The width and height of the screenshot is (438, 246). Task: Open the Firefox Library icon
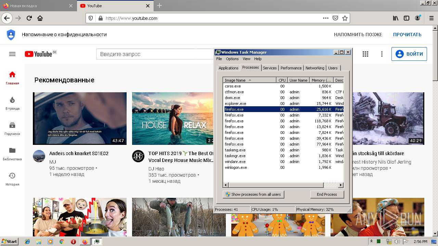[x=396, y=18]
